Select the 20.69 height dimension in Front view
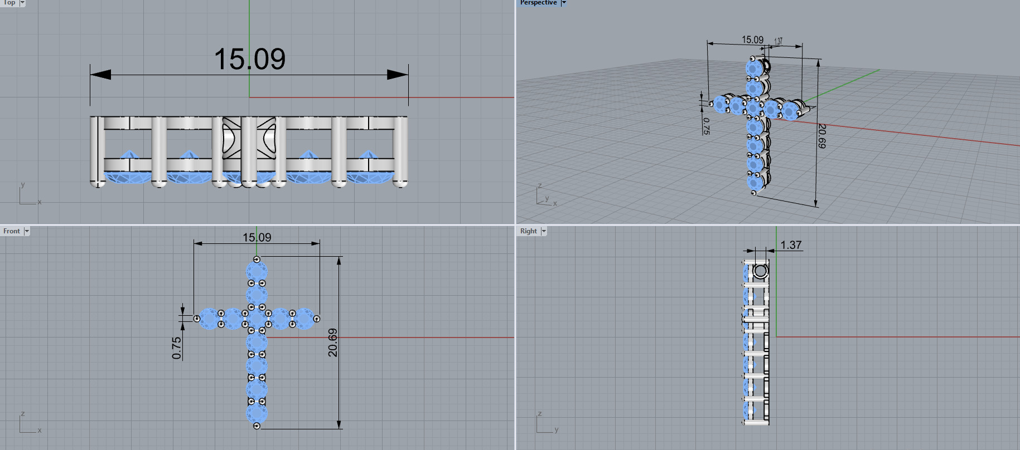The height and width of the screenshot is (450, 1020). click(x=333, y=342)
